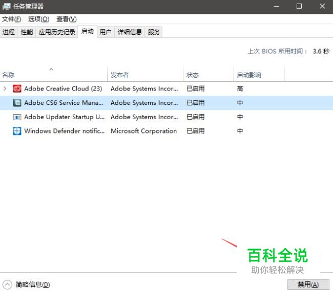333x292 pixels.
Task: Click the Windows Defender shield icon
Action: [17, 131]
